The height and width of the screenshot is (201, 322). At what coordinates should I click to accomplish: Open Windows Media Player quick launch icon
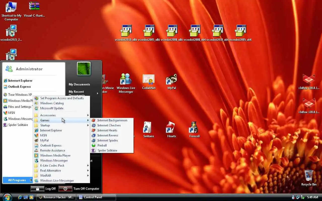click(x=31, y=197)
